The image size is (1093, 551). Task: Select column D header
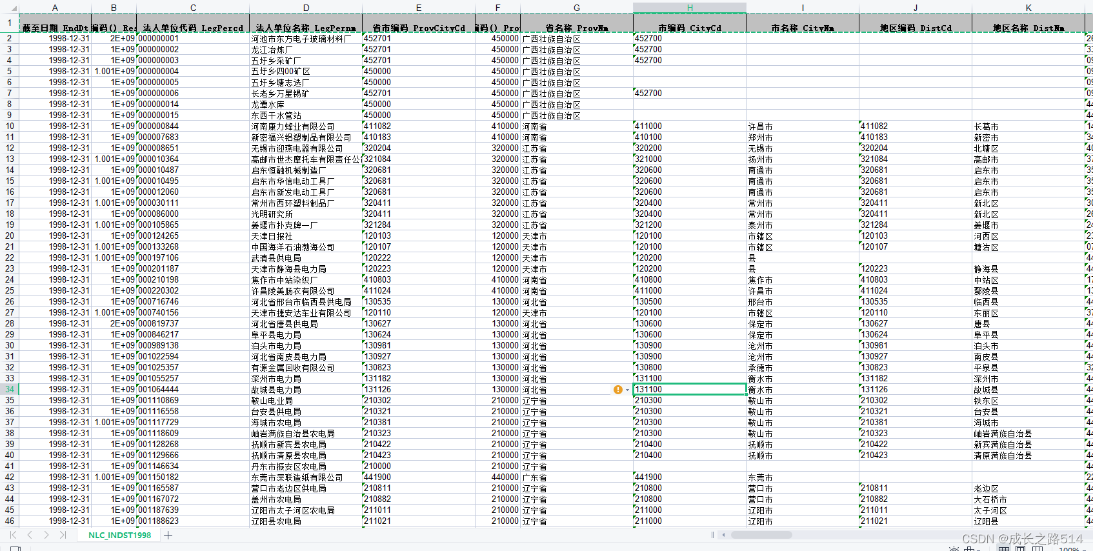tap(306, 8)
